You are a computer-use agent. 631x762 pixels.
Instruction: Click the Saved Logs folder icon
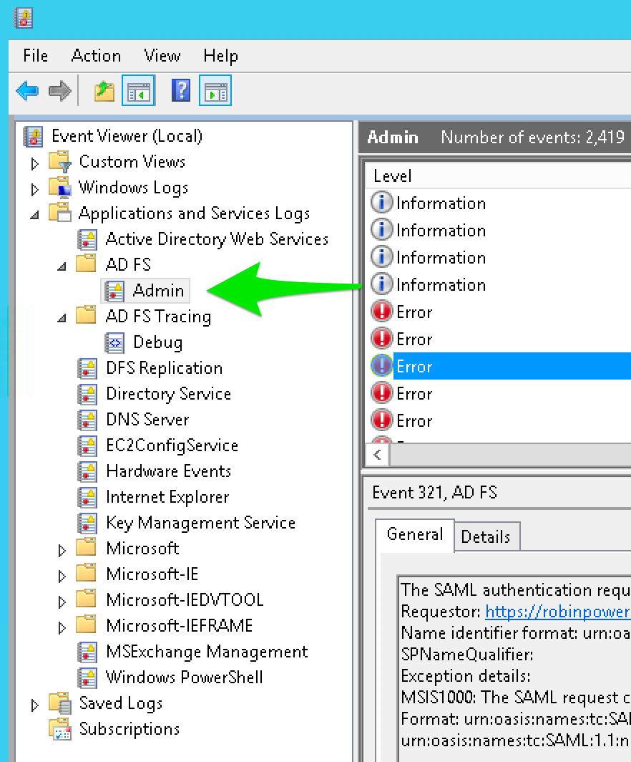tap(60, 703)
